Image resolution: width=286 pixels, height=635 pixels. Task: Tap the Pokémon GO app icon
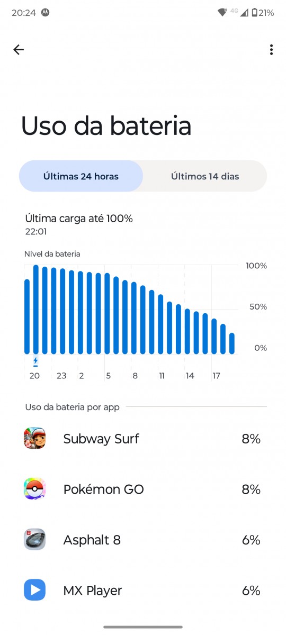coord(35,489)
